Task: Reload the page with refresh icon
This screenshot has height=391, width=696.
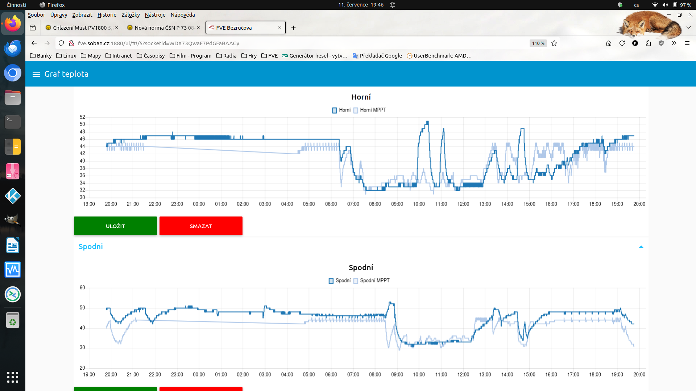Action: point(622,43)
